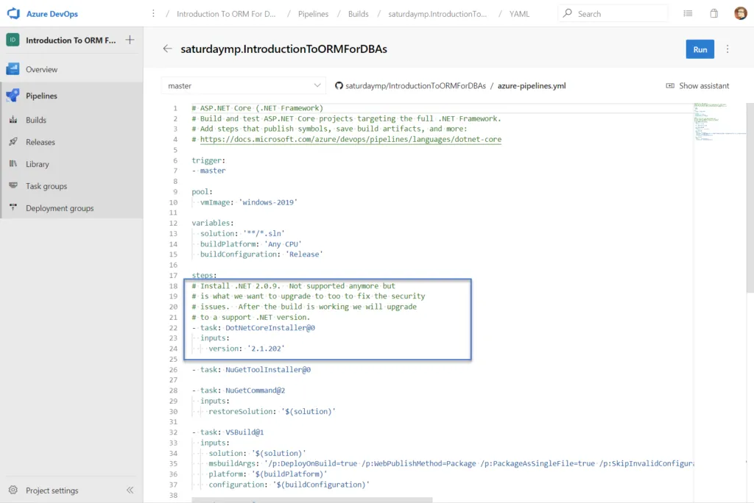Click the page title saturdaymp.IntroductionToORMForDBAs
The height and width of the screenshot is (503, 754).
point(283,49)
